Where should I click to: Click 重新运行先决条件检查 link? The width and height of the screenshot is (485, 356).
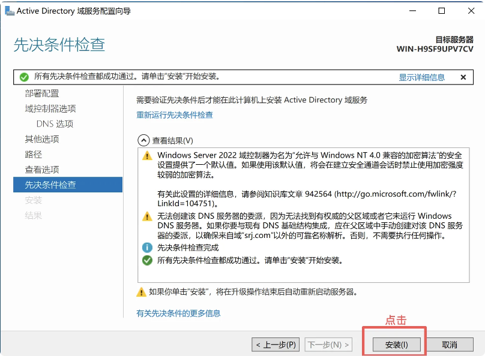click(175, 115)
